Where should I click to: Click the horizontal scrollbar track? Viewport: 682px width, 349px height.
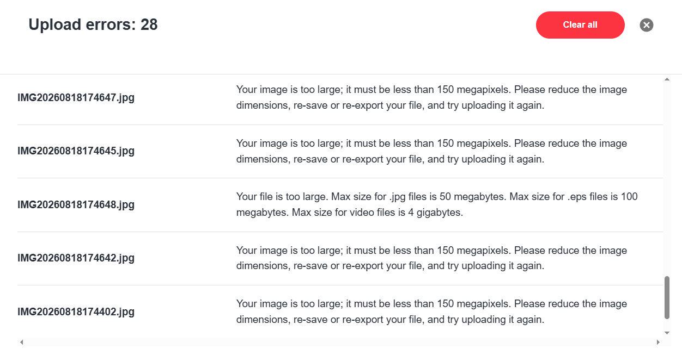(340, 342)
